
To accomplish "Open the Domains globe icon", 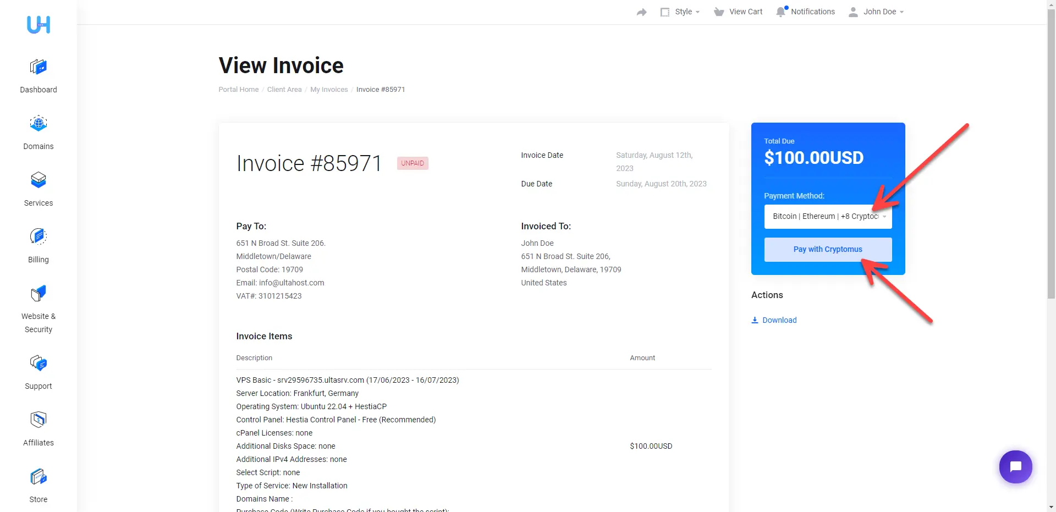I will 38,123.
